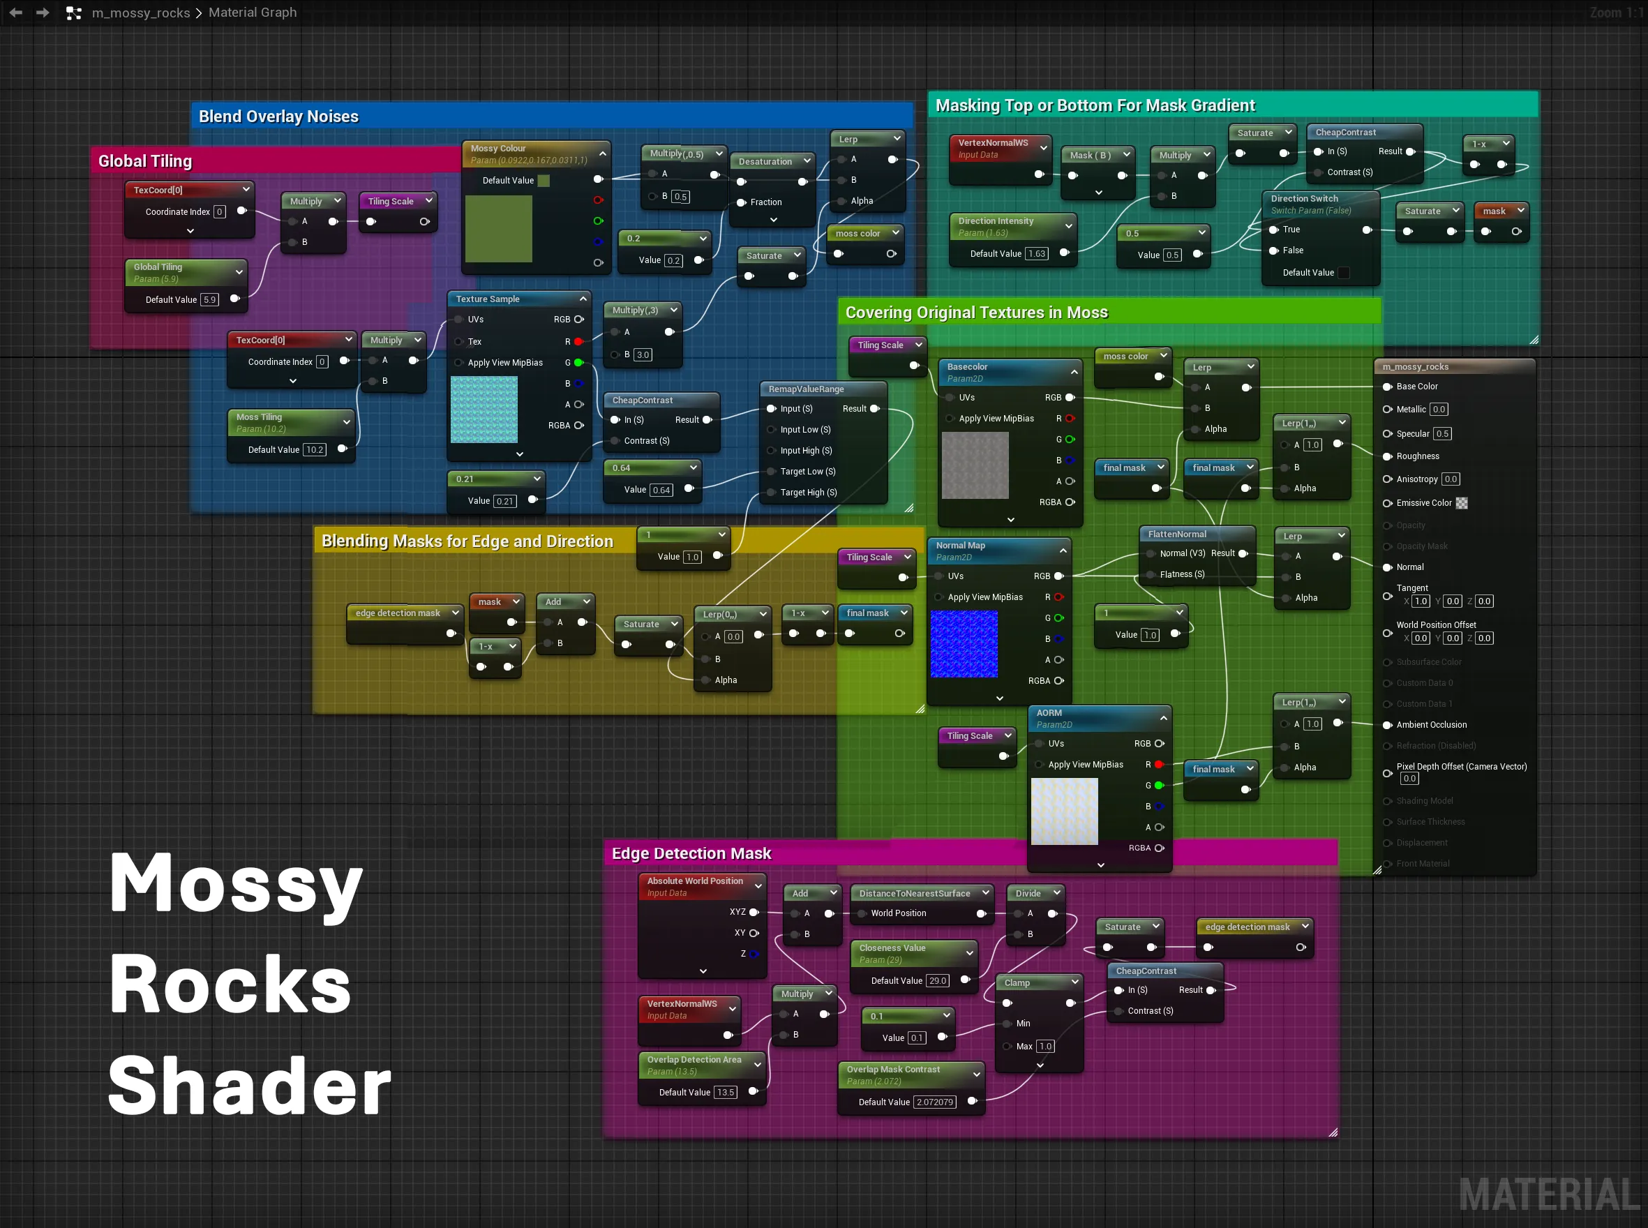Click the Metallic value field
Viewport: 1648px width, 1228px height.
tap(1439, 410)
